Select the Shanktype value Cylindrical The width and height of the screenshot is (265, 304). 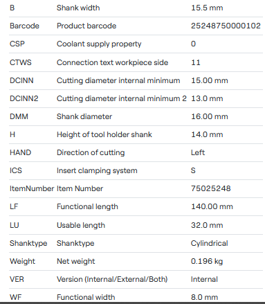pos(209,243)
